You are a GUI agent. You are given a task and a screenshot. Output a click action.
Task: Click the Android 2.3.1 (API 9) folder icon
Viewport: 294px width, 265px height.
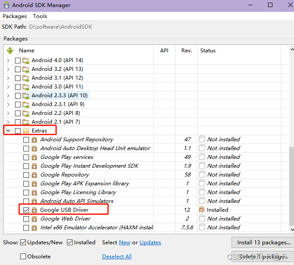click(x=26, y=104)
